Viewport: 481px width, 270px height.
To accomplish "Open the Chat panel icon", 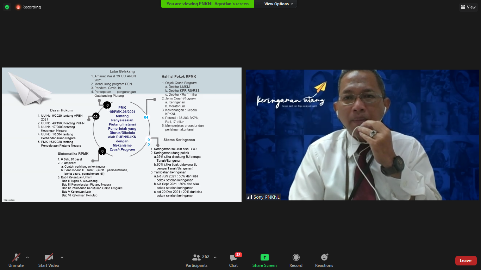I will point(233,258).
